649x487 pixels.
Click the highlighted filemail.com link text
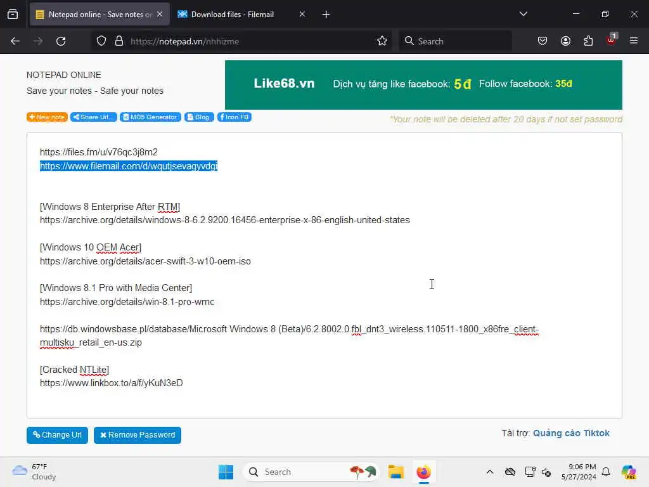click(129, 166)
